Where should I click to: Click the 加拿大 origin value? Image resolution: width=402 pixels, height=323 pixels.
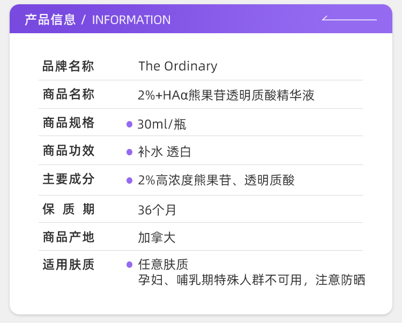(157, 237)
